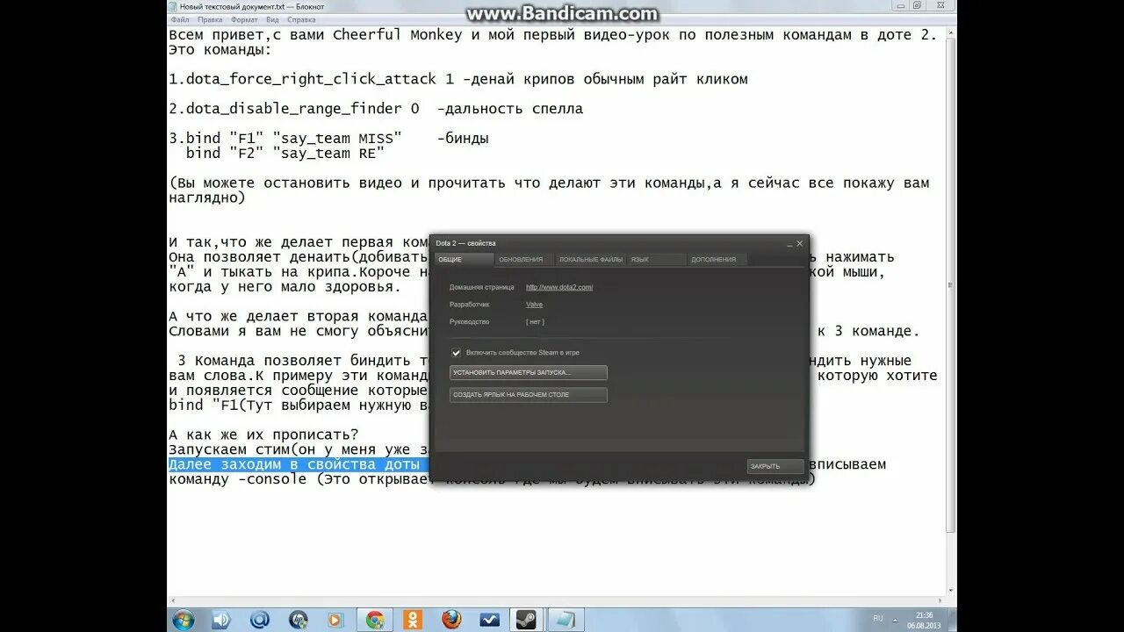Click the text 'bind "F1" "say_team MISS"'
1124x632 pixels.
[294, 139]
